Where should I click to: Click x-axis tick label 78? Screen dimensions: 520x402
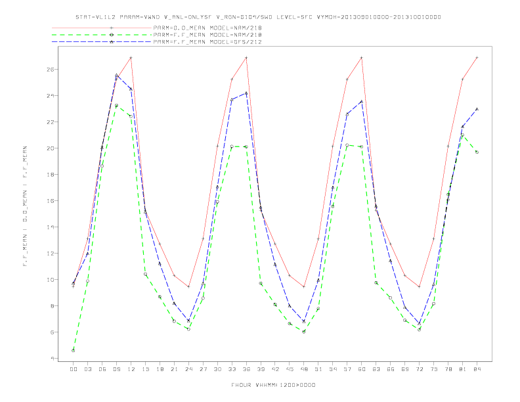448,369
